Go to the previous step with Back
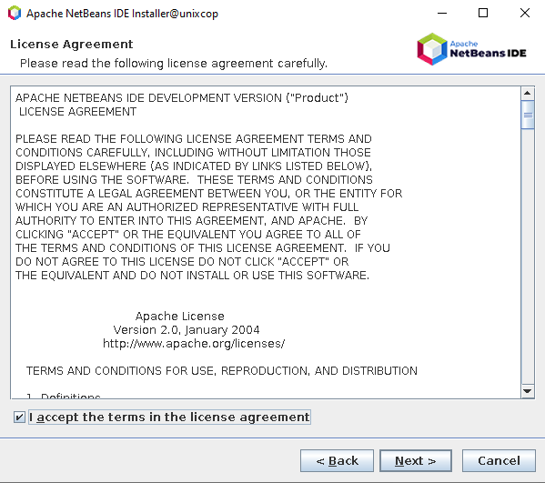This screenshot has height=483, width=545. pos(337,461)
